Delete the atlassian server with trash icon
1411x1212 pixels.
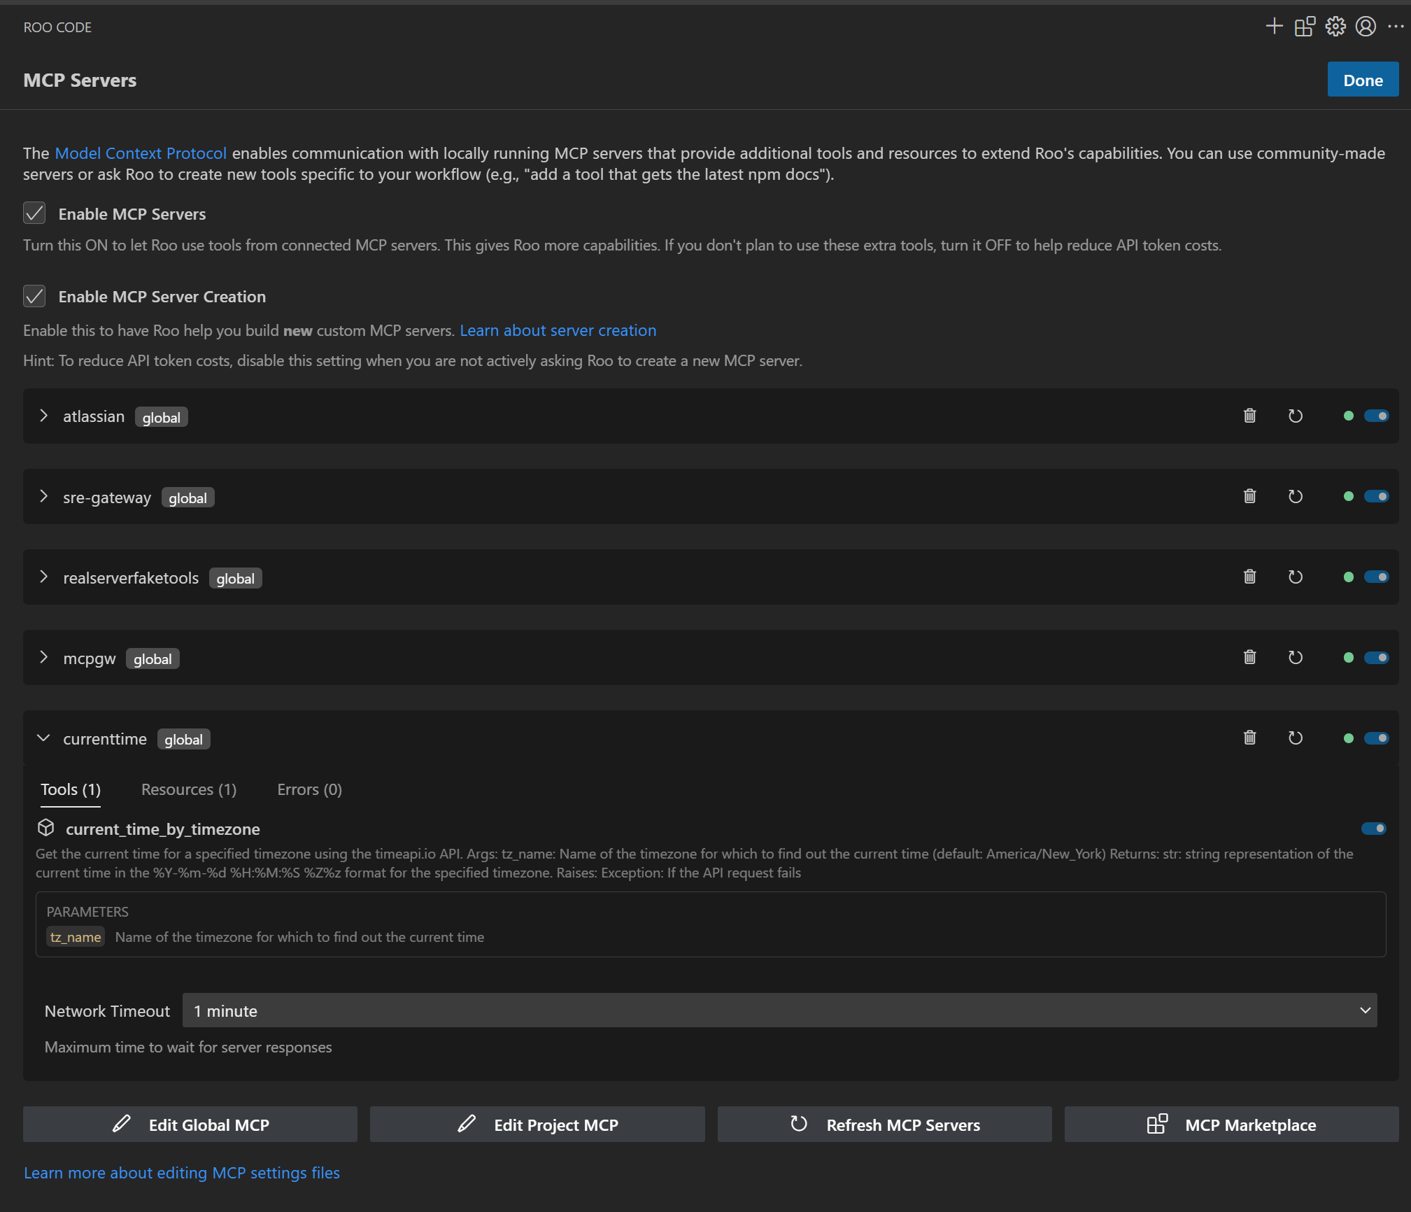(x=1249, y=416)
